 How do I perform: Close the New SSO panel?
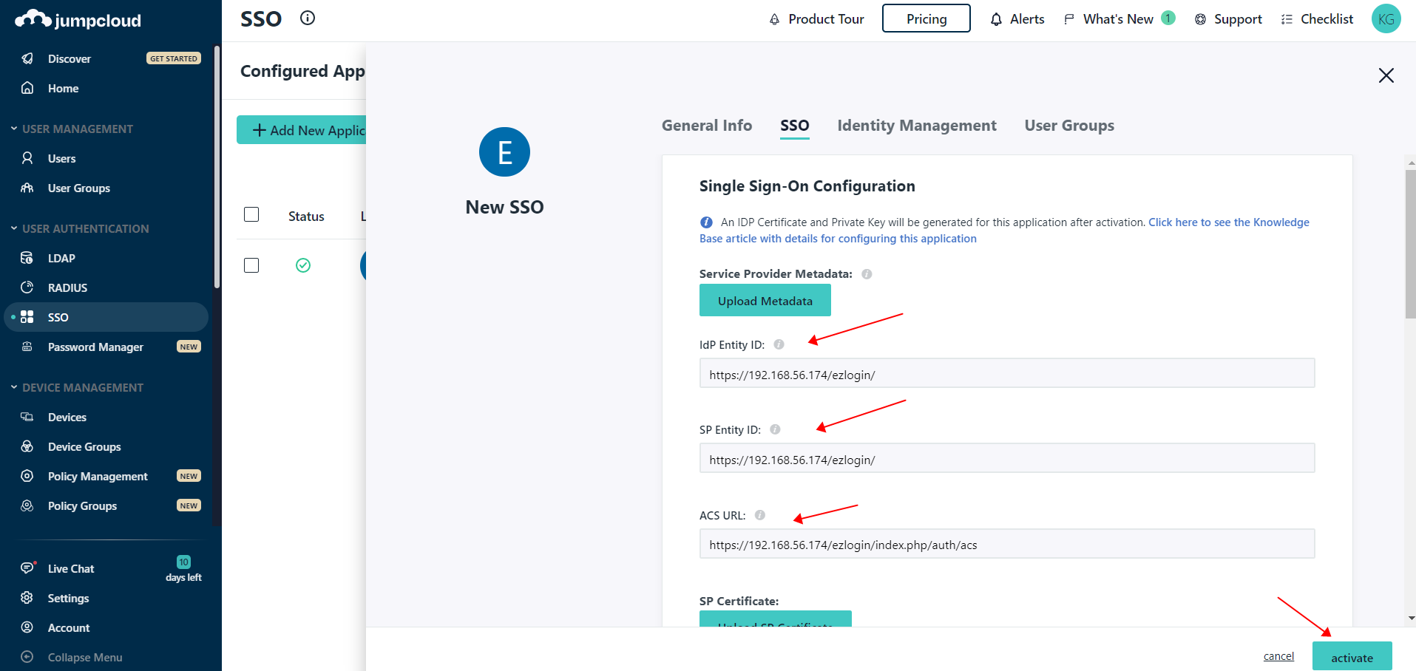1386,75
